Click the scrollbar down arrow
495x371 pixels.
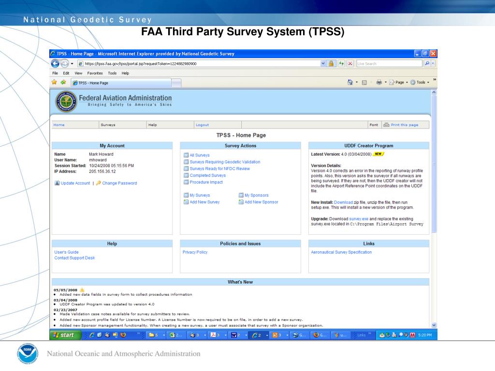pyautogui.click(x=434, y=325)
